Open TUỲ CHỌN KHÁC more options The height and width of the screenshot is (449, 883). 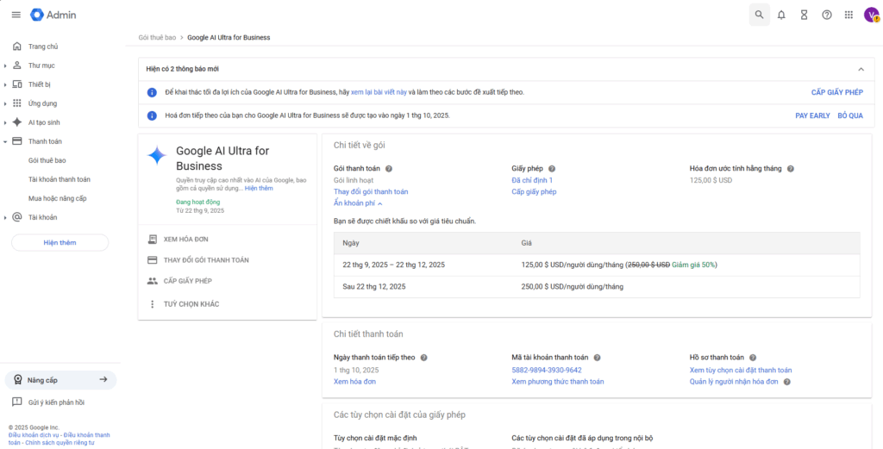coord(191,304)
